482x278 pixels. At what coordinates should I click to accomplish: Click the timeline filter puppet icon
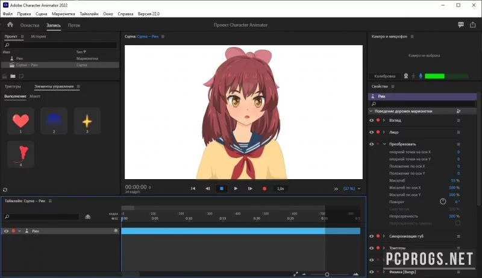pyautogui.click(x=87, y=217)
